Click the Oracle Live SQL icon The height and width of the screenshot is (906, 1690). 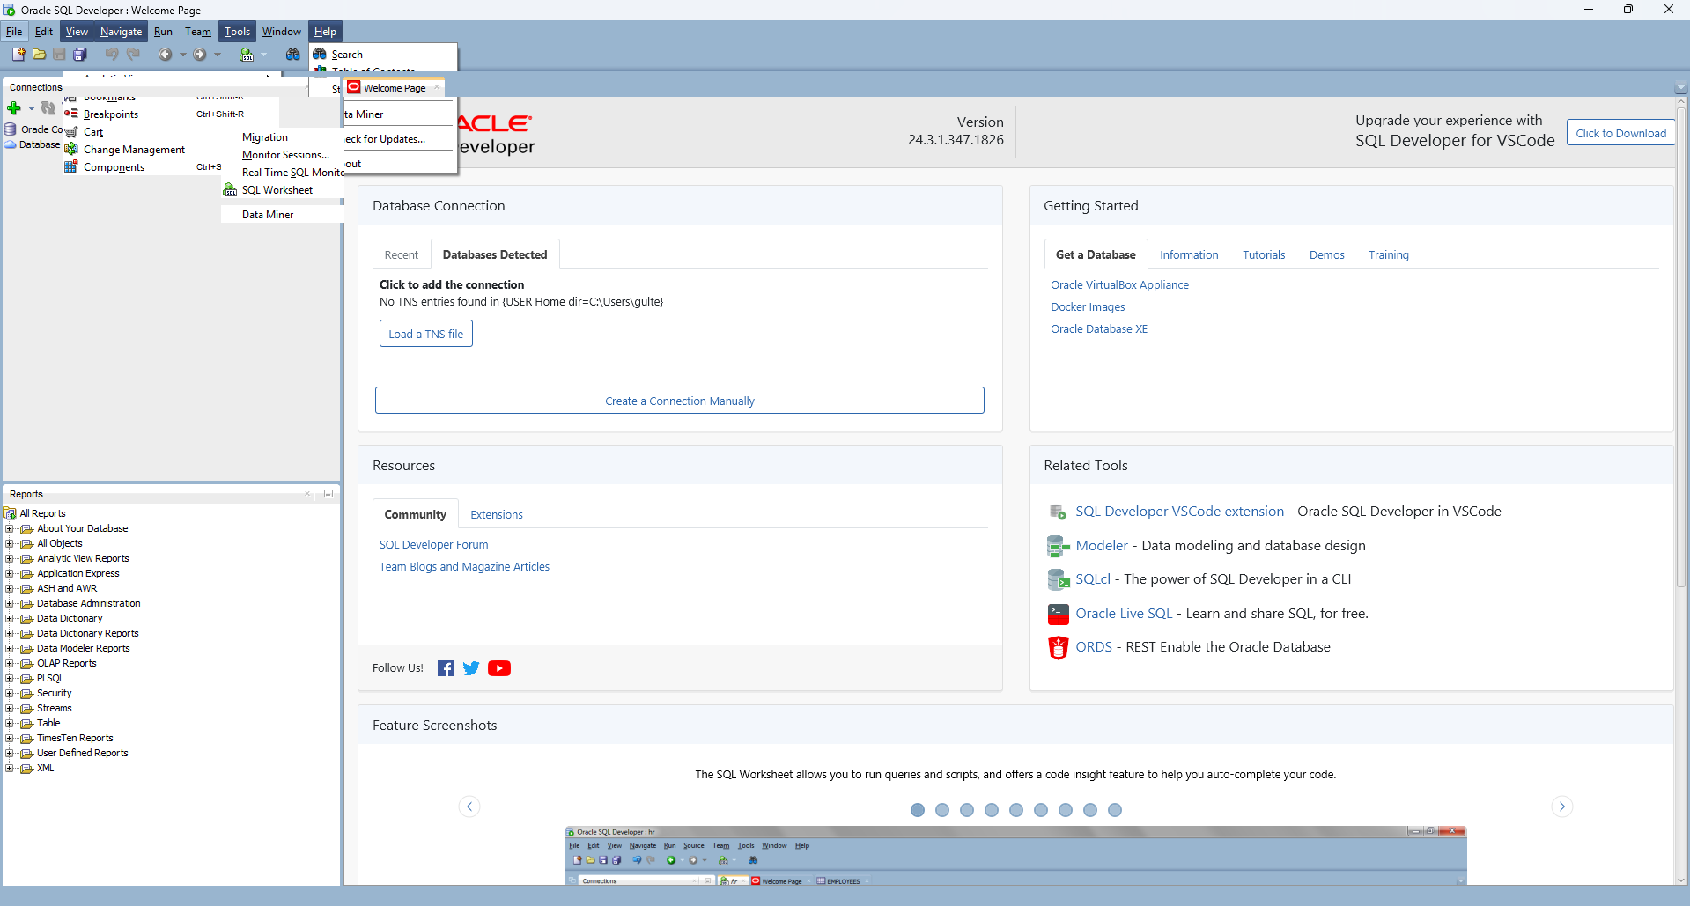(1058, 614)
